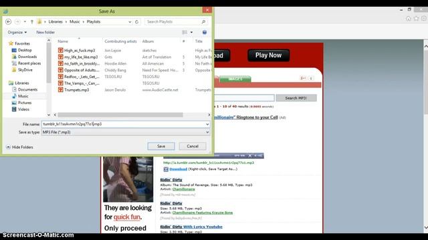Select the Redfoo_-_Lets_Get file
The image size is (428, 240).
pyautogui.click(x=82, y=77)
